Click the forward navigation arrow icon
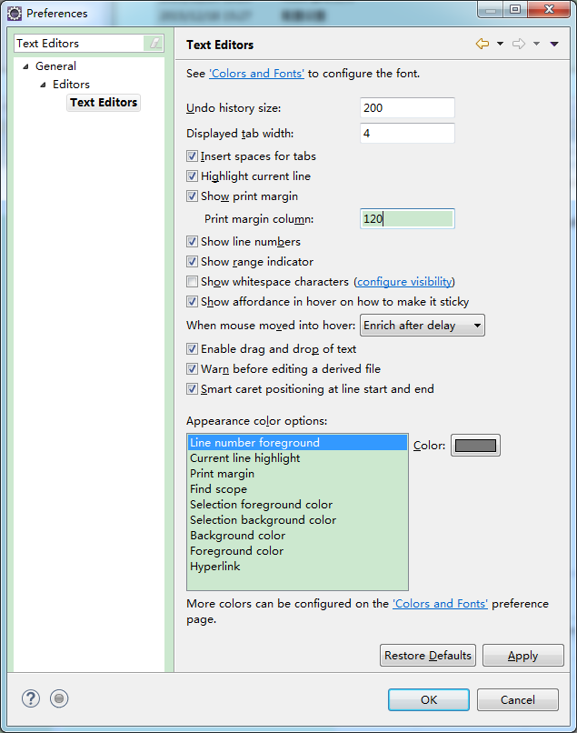This screenshot has width=577, height=733. click(x=519, y=44)
